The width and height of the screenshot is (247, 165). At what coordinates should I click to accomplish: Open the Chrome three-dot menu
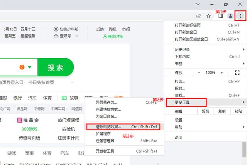coord(240,16)
